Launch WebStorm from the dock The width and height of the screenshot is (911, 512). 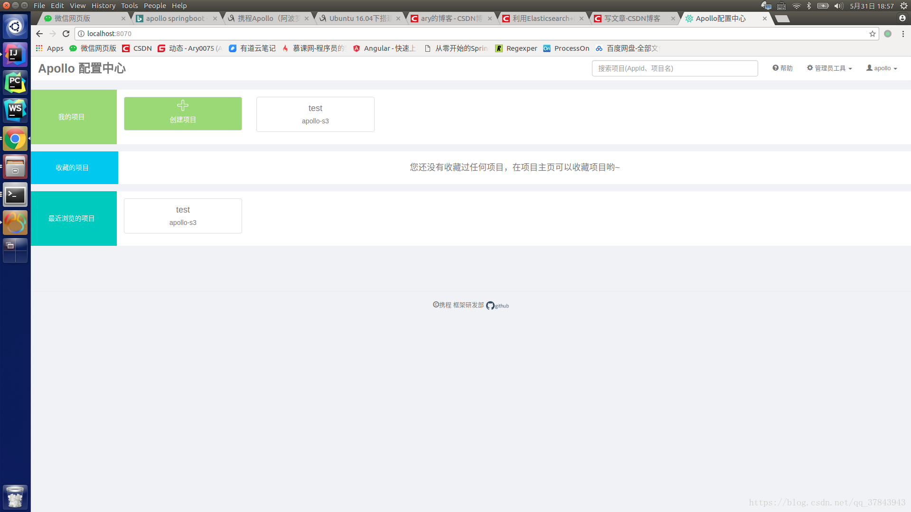click(15, 111)
